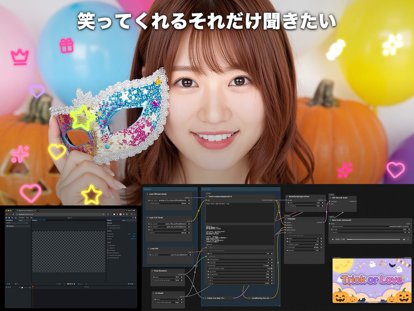Click Add solid action in Inspector
Image resolution: width=414 pixels, height=311 pixels.
(111, 245)
